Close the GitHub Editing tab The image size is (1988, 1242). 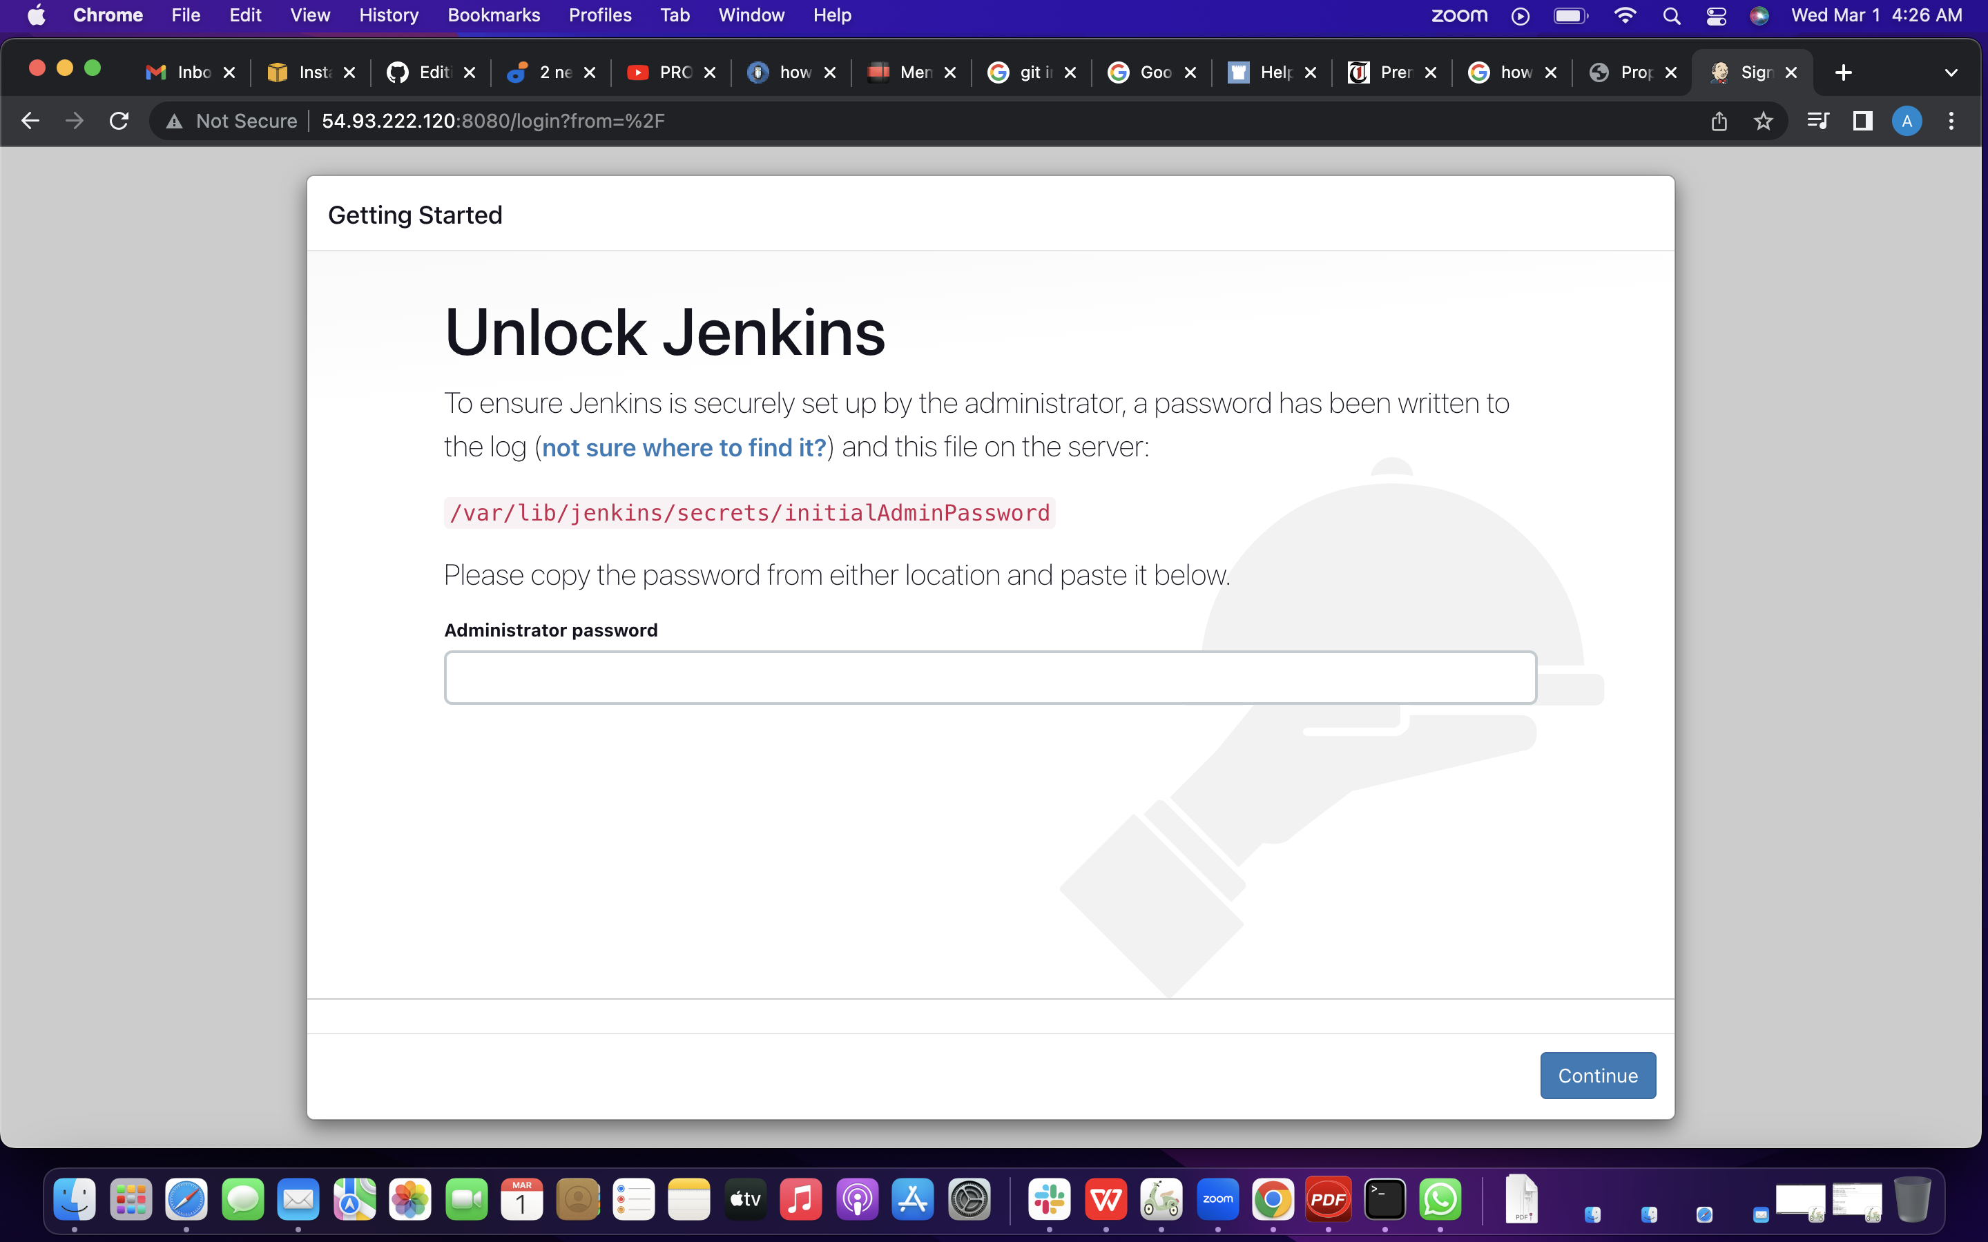[x=469, y=72]
